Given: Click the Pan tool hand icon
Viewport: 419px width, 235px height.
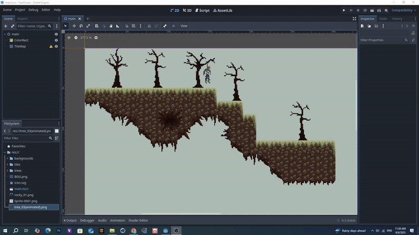Looking at the screenshot, I should pos(111,26).
